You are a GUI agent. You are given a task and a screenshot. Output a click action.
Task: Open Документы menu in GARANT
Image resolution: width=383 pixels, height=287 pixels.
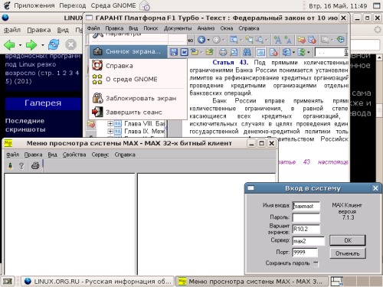tap(178, 28)
